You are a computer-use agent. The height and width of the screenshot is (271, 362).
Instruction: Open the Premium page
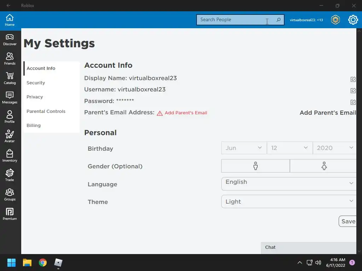[x=10, y=214]
